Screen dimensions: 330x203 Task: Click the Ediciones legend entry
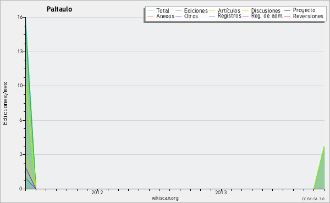coord(191,10)
